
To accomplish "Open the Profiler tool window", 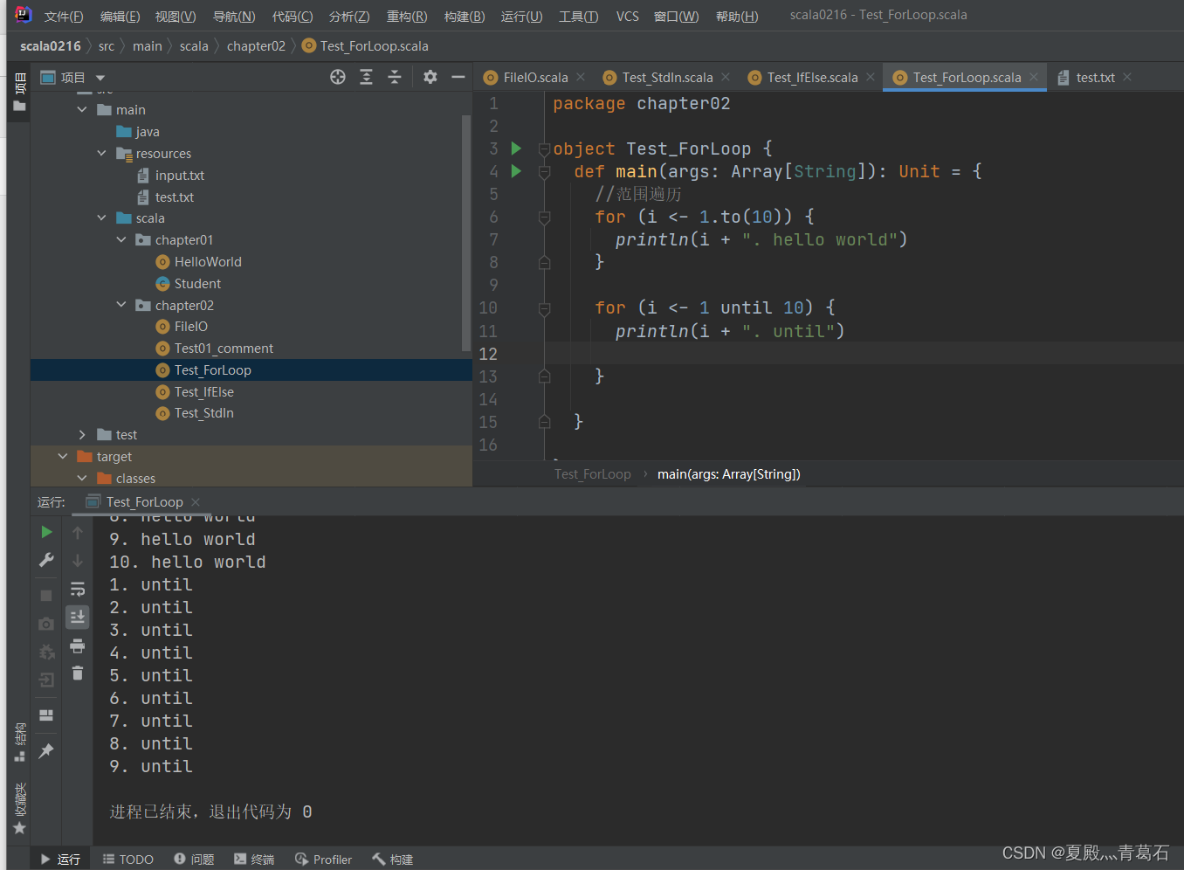I will click(x=323, y=859).
